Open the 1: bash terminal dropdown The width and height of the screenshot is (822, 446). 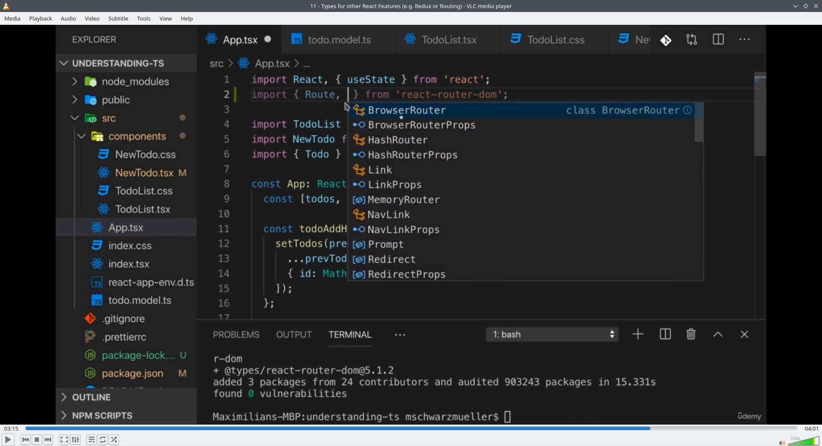[x=552, y=334]
